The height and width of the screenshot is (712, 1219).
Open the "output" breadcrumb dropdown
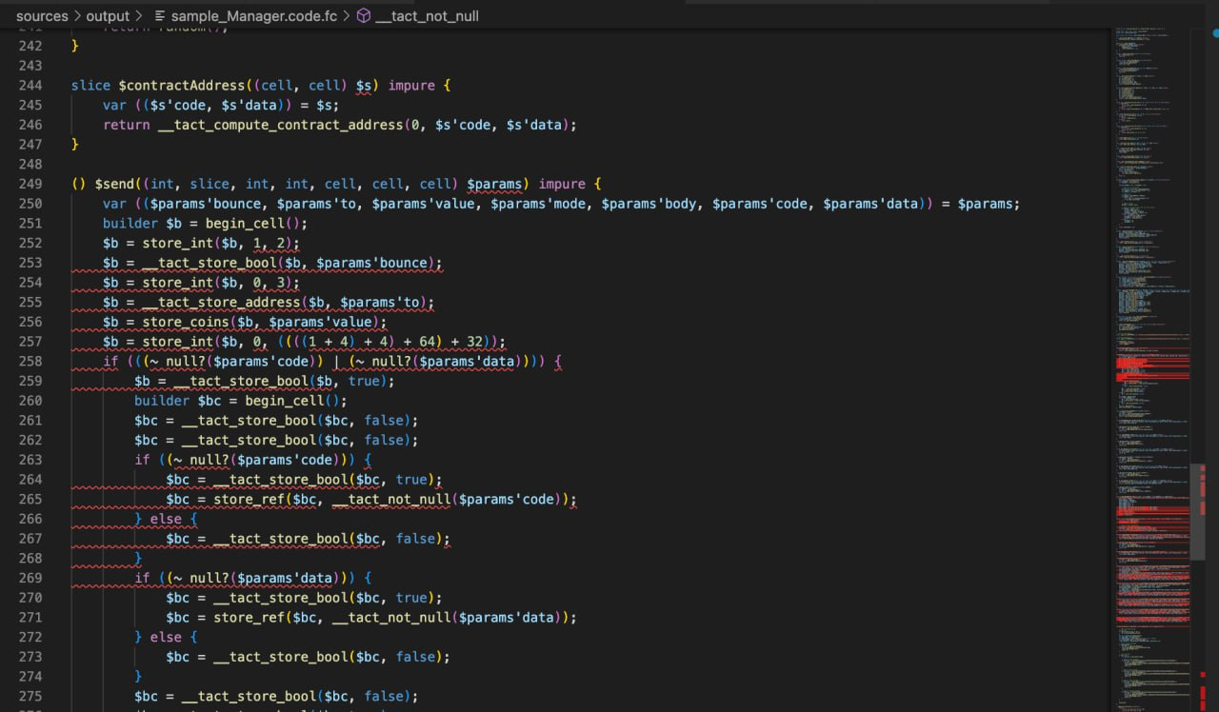pyautogui.click(x=108, y=15)
